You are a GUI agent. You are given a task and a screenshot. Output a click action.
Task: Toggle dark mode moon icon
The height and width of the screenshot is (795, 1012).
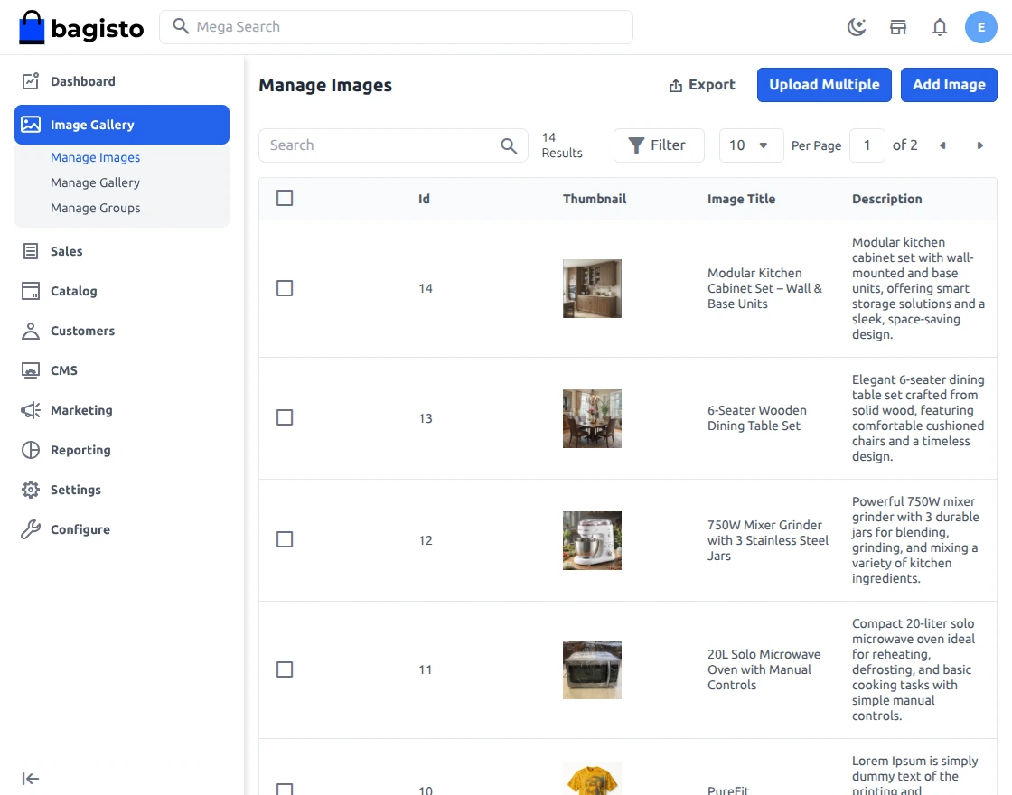pyautogui.click(x=856, y=27)
